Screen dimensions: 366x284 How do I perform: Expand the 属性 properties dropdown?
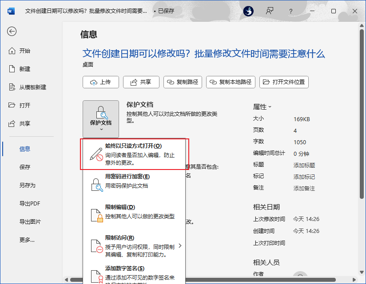pos(270,106)
